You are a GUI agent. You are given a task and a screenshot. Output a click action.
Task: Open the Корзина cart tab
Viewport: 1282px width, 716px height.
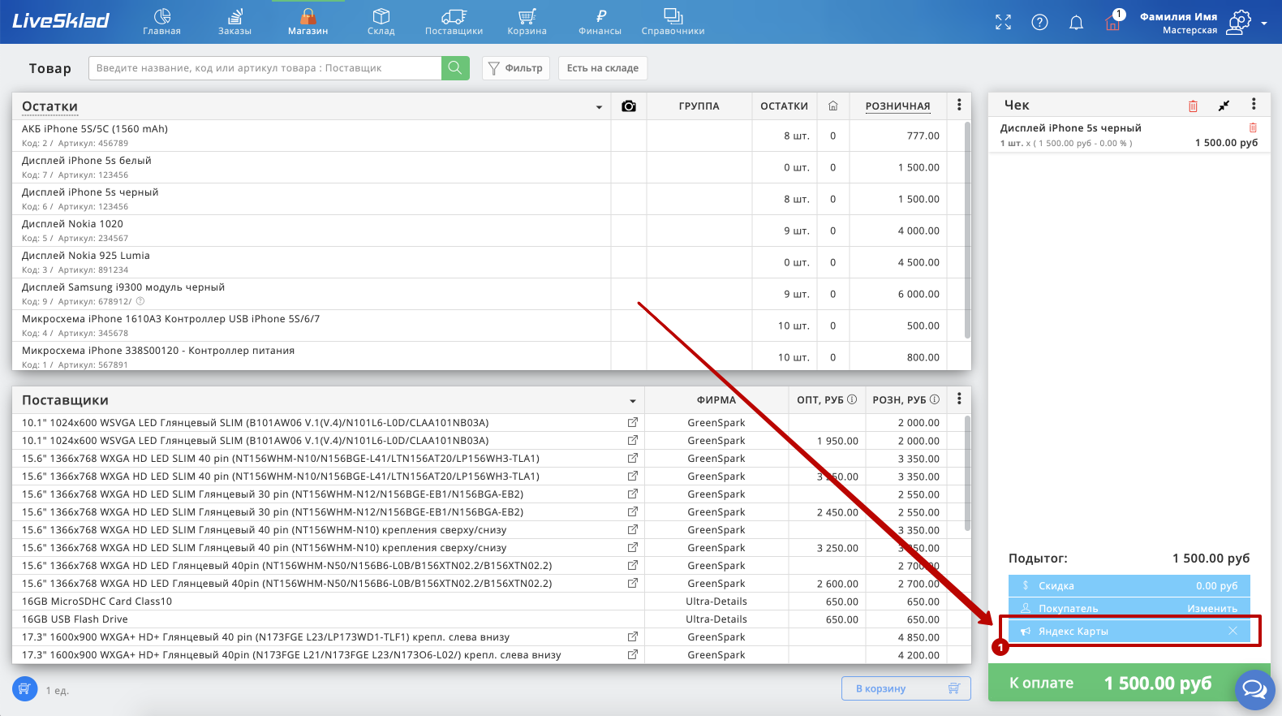click(527, 22)
